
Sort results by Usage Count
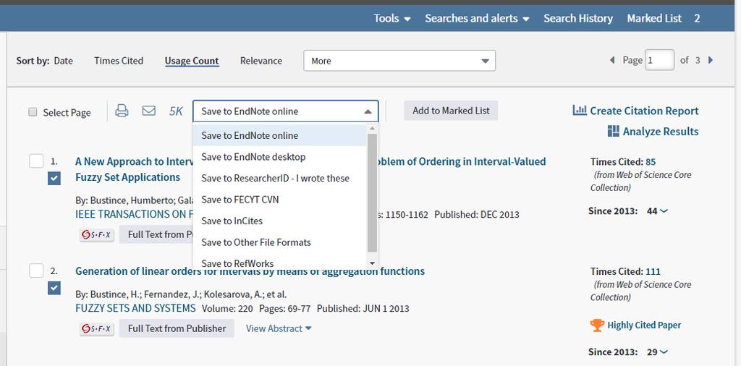192,61
